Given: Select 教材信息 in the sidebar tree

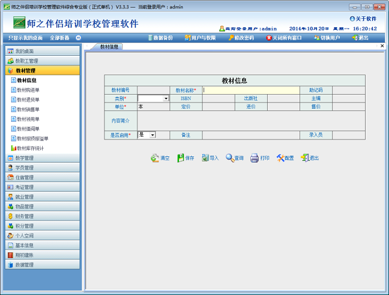Looking at the screenshot, I should point(24,80).
